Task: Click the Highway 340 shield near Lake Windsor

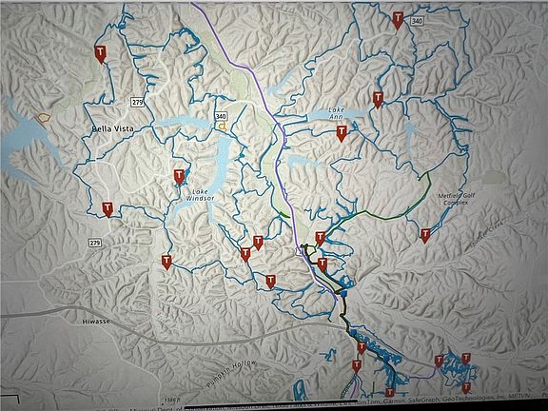Action: point(221,116)
